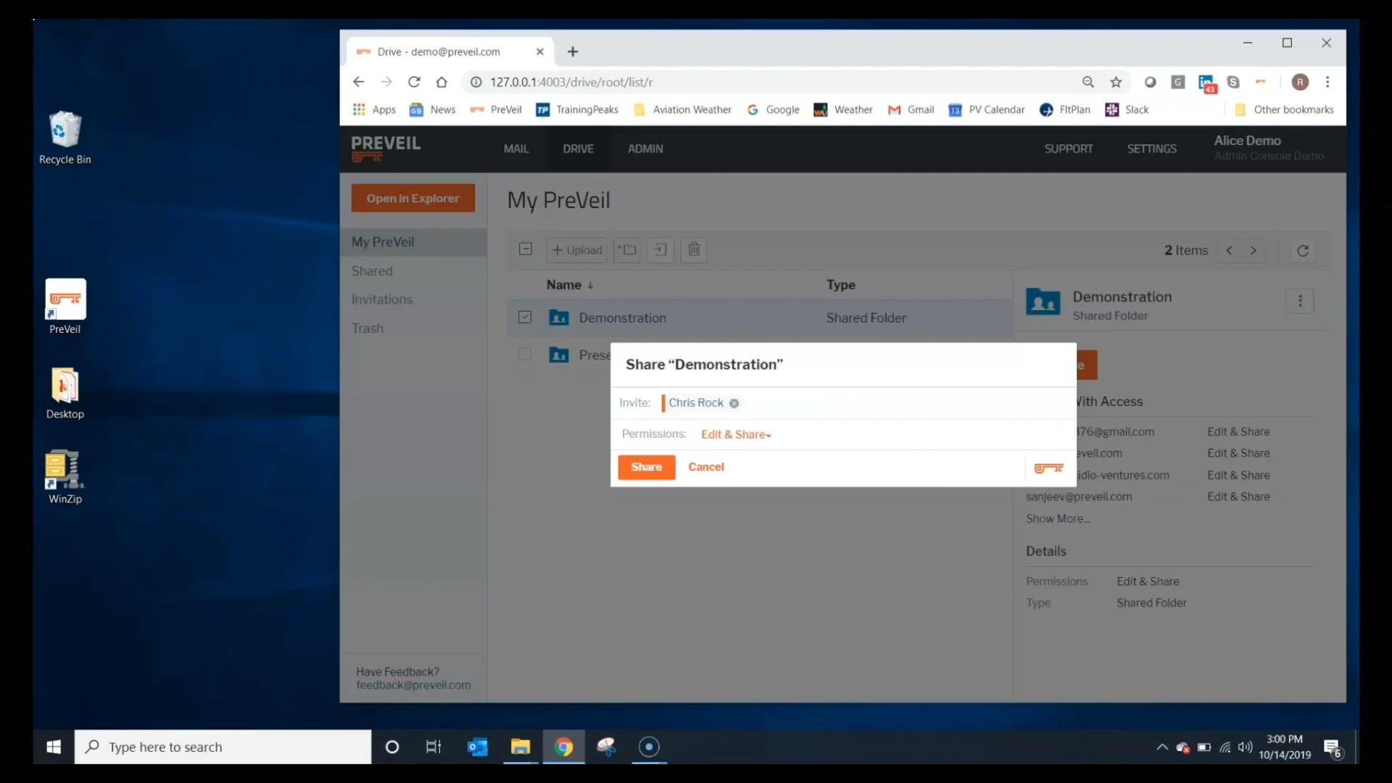Screen dimensions: 1392x783
Task: Click the refresh icon beside item count
Action: [1303, 251]
